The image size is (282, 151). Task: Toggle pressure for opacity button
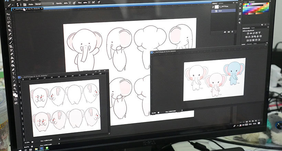pyautogui.click(x=74, y=3)
